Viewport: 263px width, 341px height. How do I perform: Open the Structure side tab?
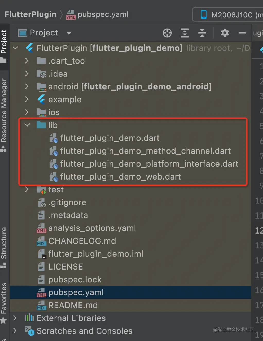[x=4, y=247]
